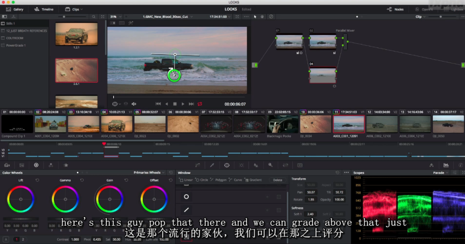Open the viewer zoom 31% dropdown
The image size is (465, 244).
pyautogui.click(x=115, y=17)
